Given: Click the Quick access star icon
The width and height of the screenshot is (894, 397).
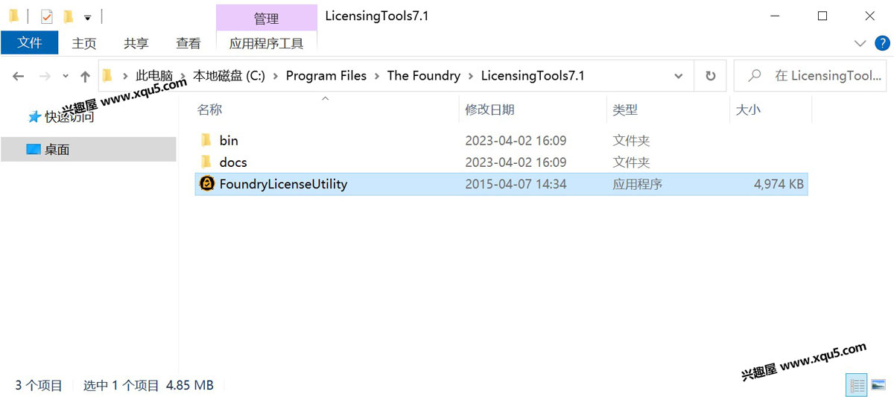Looking at the screenshot, I should point(34,117).
